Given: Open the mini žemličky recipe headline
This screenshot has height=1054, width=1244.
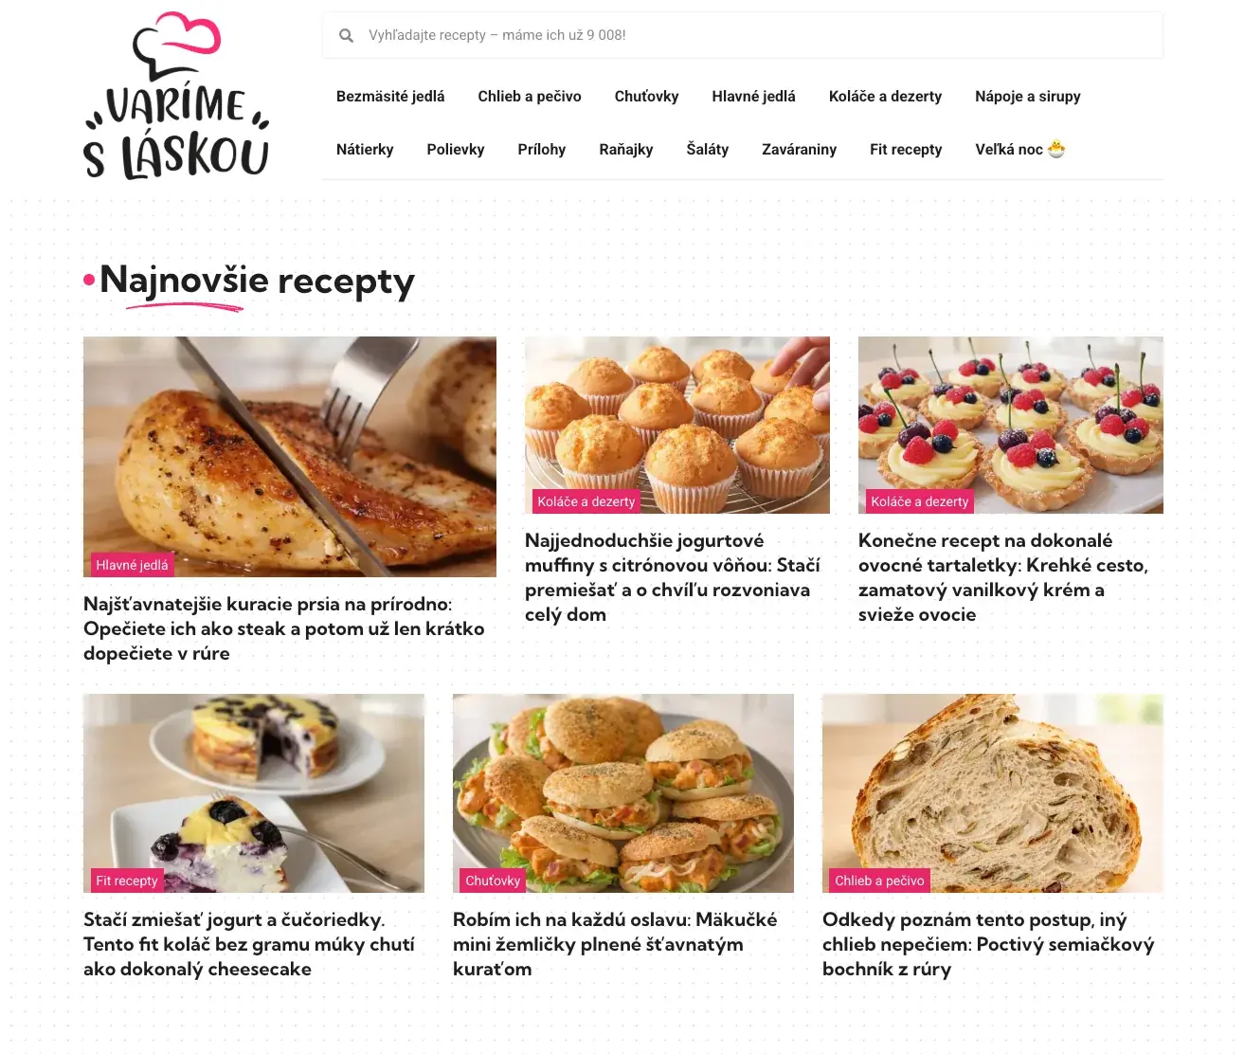Looking at the screenshot, I should point(616,944).
